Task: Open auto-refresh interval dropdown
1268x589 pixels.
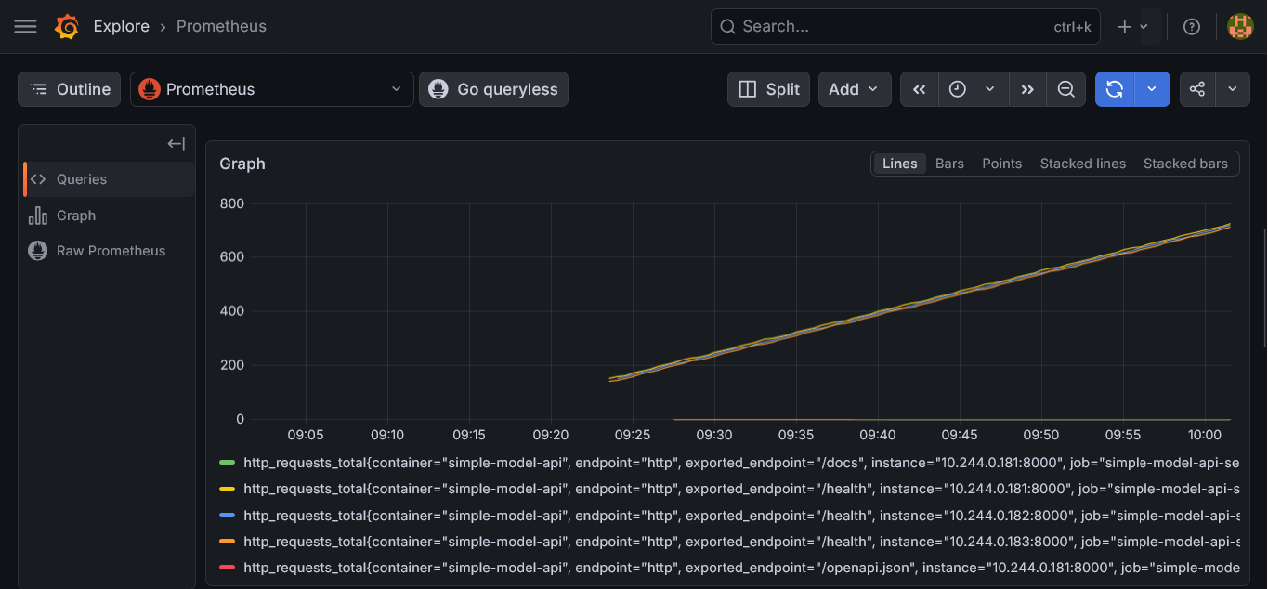Action: (1152, 89)
